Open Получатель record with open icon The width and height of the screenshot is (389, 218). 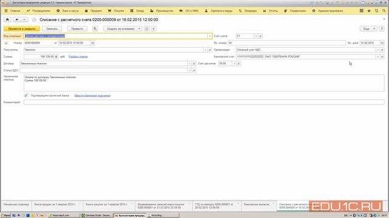click(x=210, y=50)
